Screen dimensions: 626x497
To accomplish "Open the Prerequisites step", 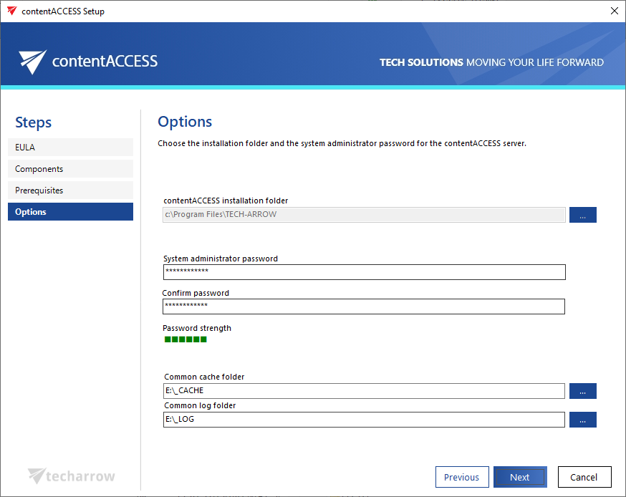I will [70, 190].
